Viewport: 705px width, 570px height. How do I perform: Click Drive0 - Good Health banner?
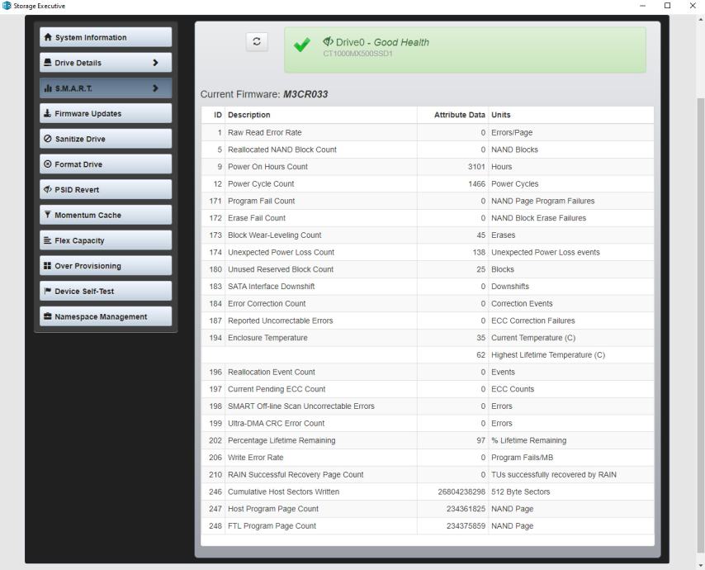coord(465,50)
